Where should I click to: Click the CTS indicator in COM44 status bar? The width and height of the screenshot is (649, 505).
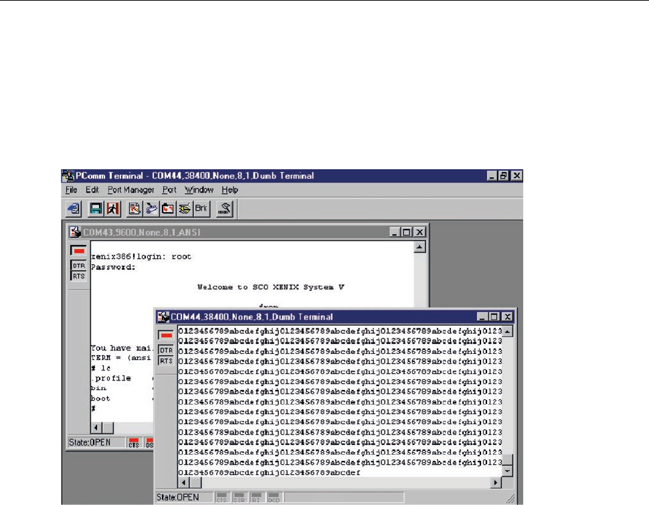[222, 498]
